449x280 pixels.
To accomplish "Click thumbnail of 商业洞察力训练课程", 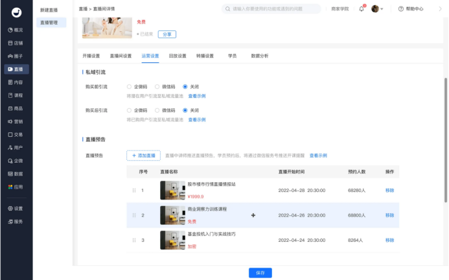I will [x=173, y=215].
